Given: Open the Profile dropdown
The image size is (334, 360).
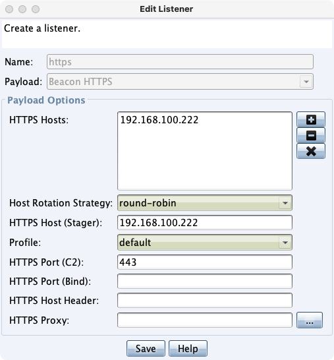Looking at the screenshot, I should point(205,243).
